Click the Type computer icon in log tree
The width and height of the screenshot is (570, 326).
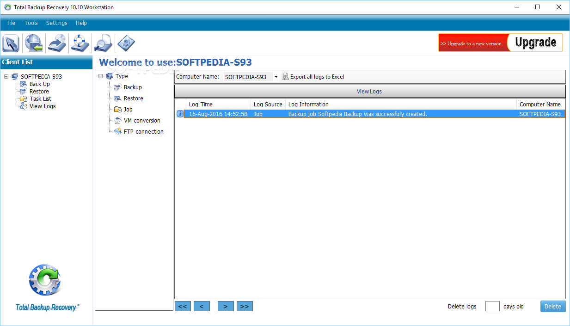[110, 76]
